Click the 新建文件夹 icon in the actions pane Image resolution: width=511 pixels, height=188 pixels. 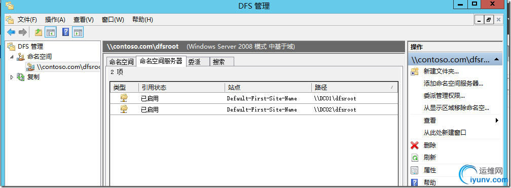[415, 71]
